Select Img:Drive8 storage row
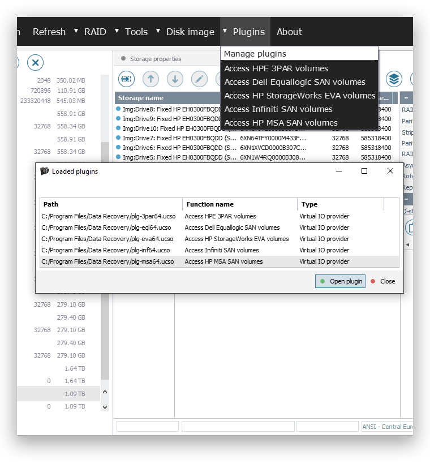 (x=168, y=109)
